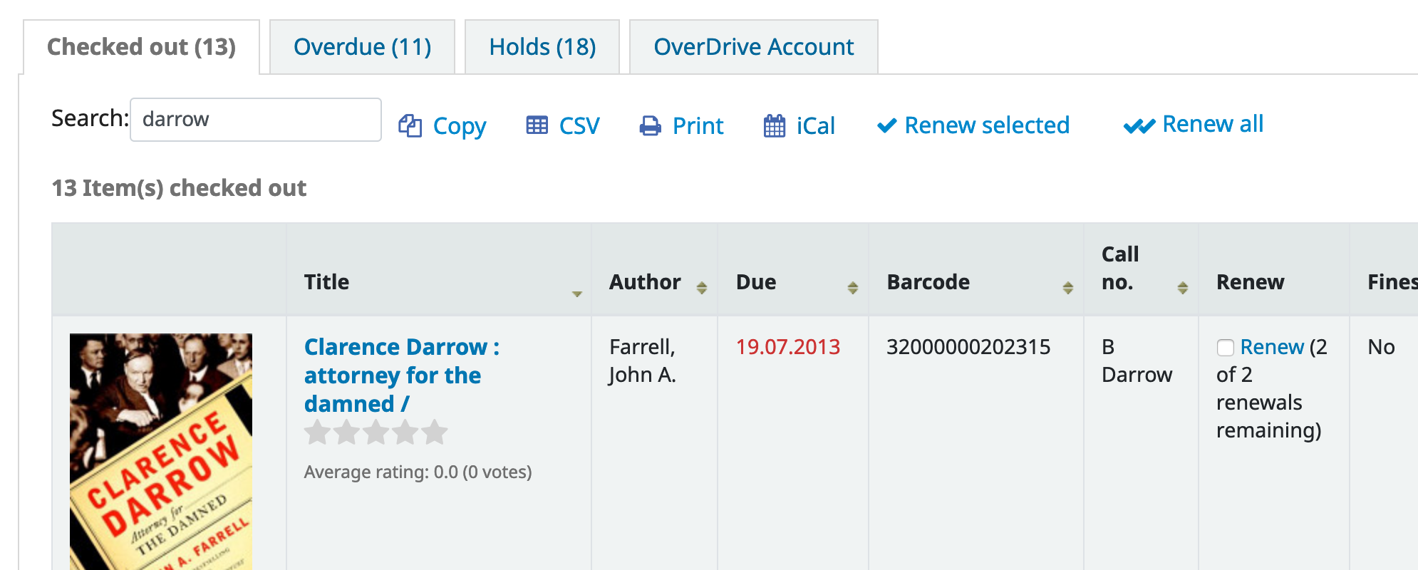This screenshot has width=1418, height=570.
Task: Sort the list by Barcode arrows
Action: 1067,287
